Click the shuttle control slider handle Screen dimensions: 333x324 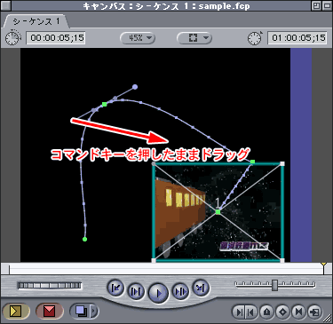click(274, 285)
